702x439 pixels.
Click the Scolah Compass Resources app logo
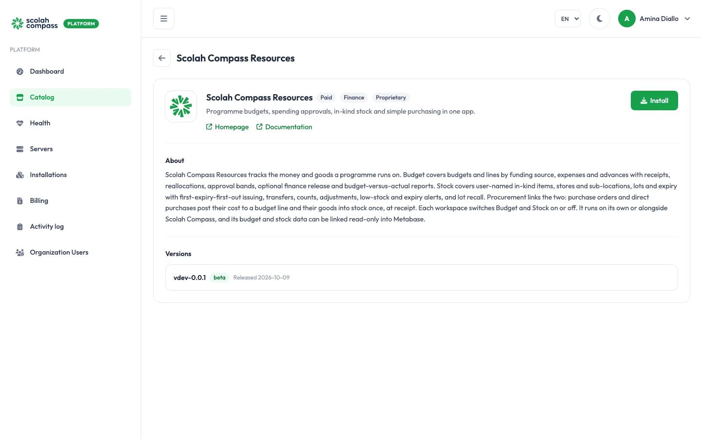(181, 106)
